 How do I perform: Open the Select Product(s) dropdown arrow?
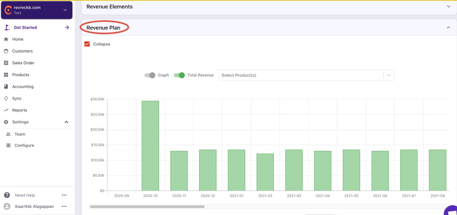(x=389, y=75)
